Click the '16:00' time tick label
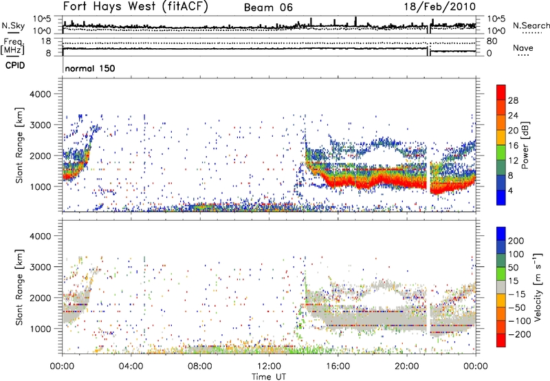This screenshot has height=381, width=550. point(338,367)
